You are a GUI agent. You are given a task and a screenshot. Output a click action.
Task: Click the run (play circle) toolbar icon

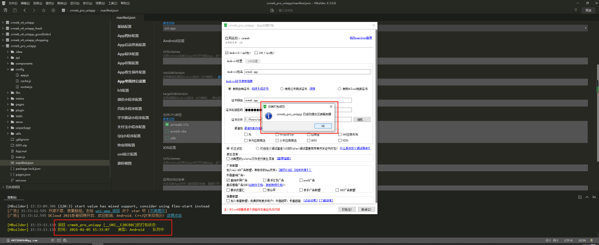click(x=53, y=10)
